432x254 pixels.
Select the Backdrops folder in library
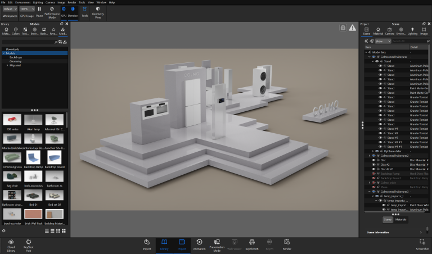[x=16, y=57]
